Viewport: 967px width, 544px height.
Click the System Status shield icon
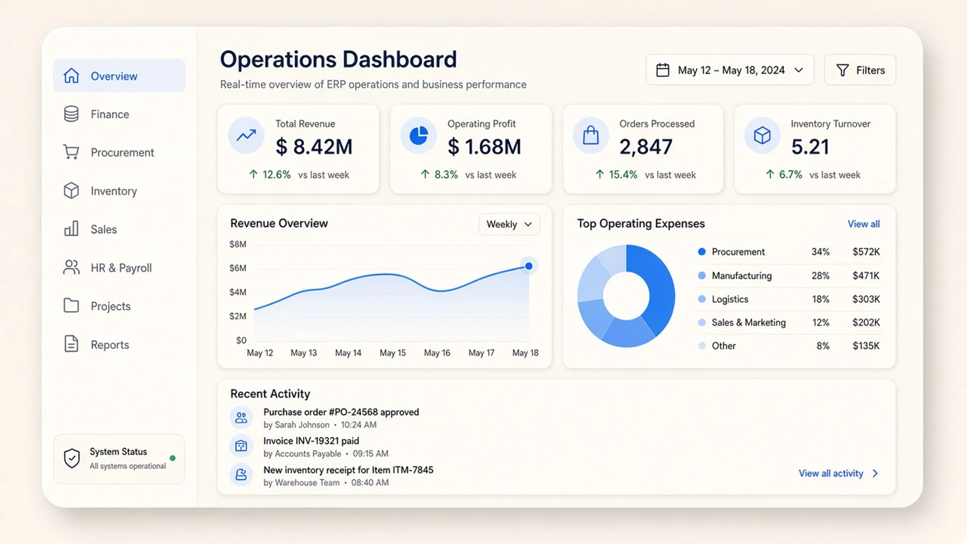click(72, 458)
